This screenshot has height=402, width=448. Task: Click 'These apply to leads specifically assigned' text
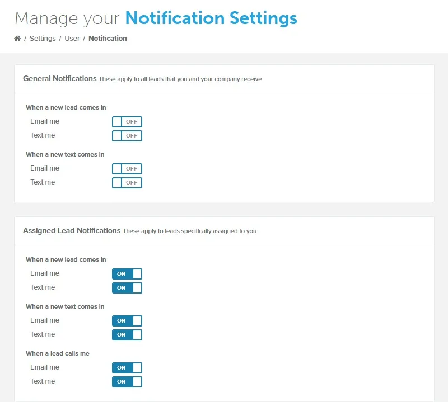click(x=190, y=231)
